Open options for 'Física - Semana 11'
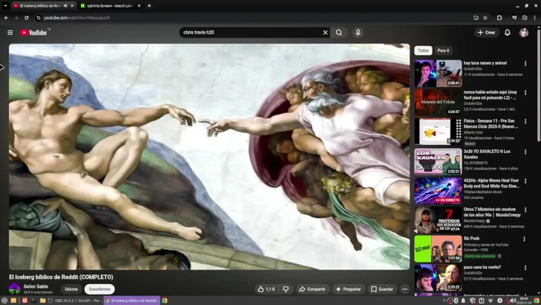This screenshot has width=541, height=305. pos(525,121)
